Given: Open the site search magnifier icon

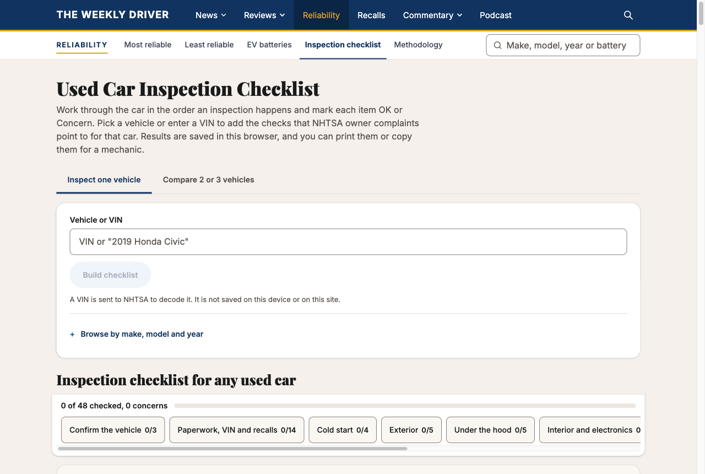Looking at the screenshot, I should click(628, 15).
